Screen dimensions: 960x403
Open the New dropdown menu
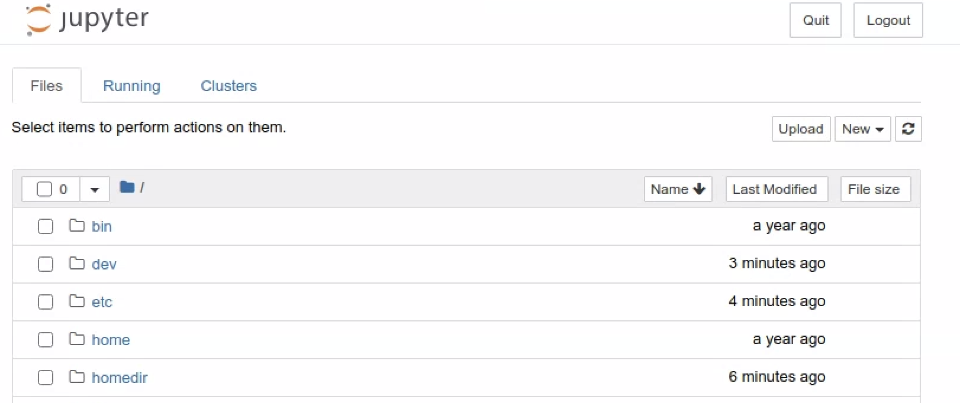coord(862,129)
